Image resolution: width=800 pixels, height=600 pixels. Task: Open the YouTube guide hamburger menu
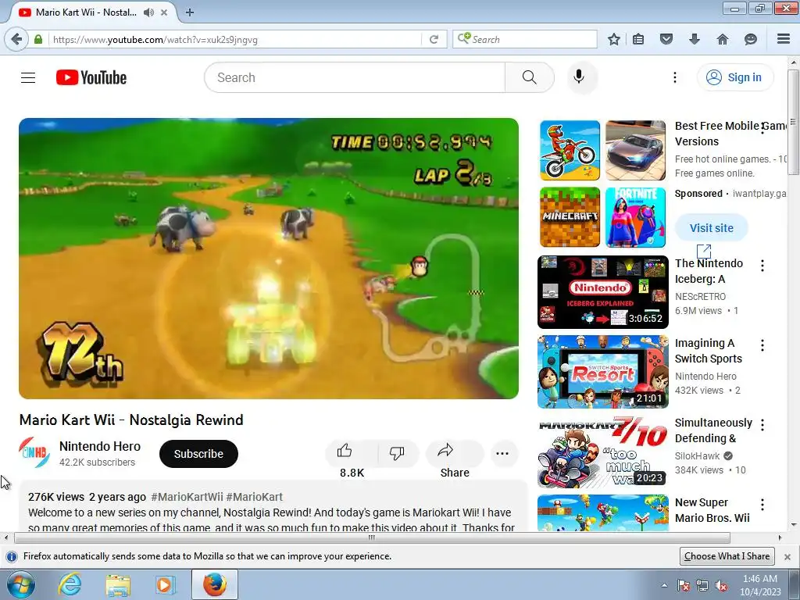(x=28, y=77)
